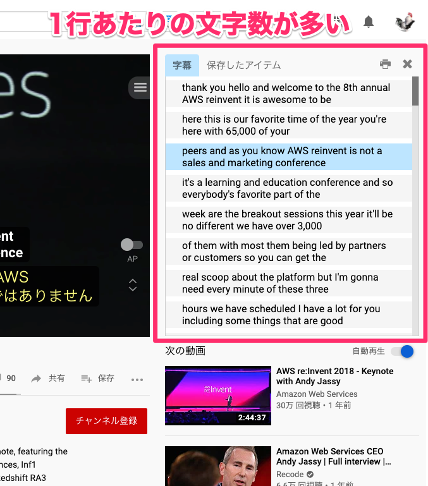Click the 保存 save label

pos(106,378)
